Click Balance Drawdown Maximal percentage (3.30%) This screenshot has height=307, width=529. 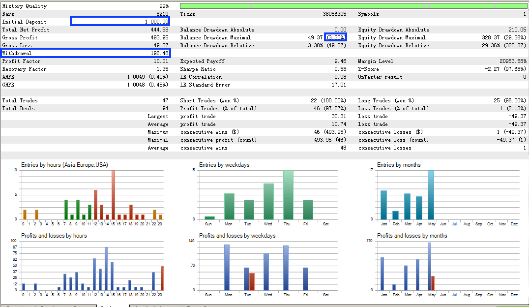pyautogui.click(x=336, y=37)
